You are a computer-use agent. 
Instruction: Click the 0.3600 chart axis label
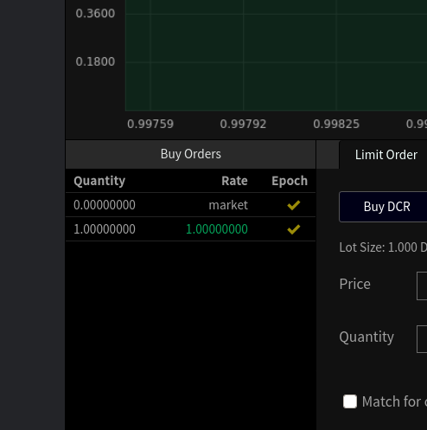point(95,13)
